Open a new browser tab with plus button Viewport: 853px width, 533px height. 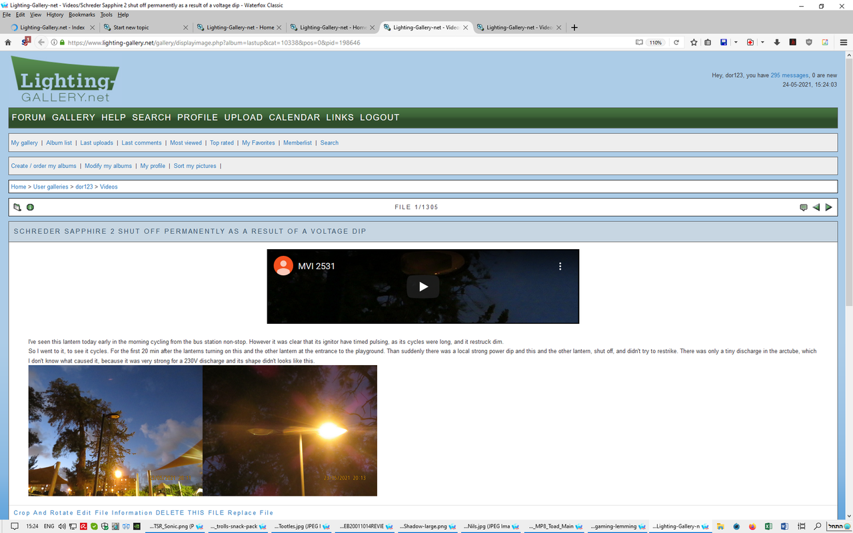(x=574, y=27)
